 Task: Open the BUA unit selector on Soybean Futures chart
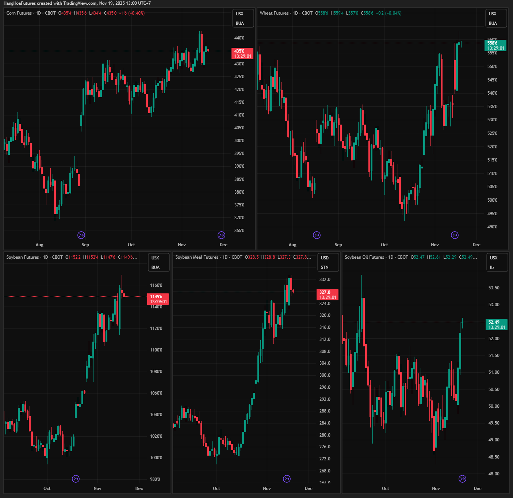click(x=156, y=267)
